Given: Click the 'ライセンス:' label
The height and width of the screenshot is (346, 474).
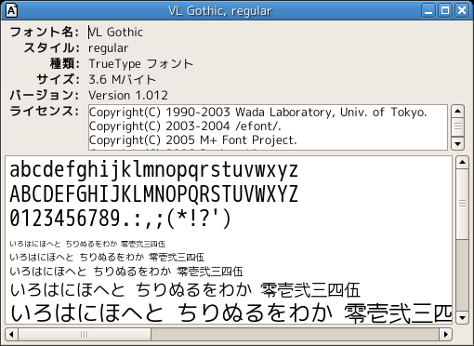Looking at the screenshot, I should pyautogui.click(x=45, y=111).
